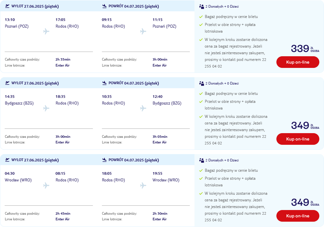Click the Wrocław (WRO) return arrival airport
The width and height of the screenshot is (324, 227).
pyautogui.click(x=166, y=180)
